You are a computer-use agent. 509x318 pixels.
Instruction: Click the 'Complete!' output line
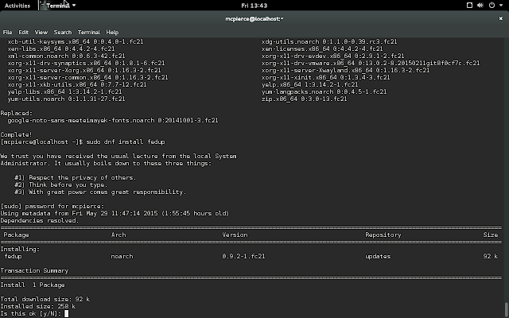(x=16, y=134)
